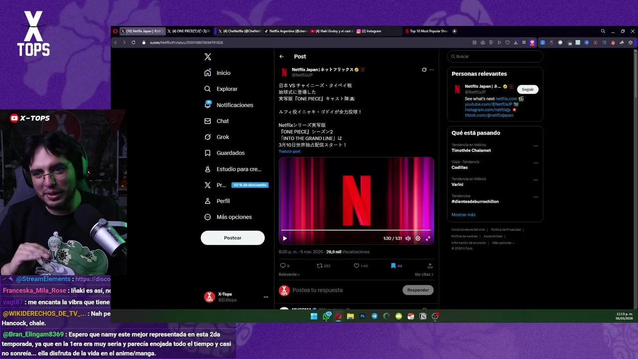The height and width of the screenshot is (359, 638).
Task: Click the Buscar search field
Action: (495, 56)
